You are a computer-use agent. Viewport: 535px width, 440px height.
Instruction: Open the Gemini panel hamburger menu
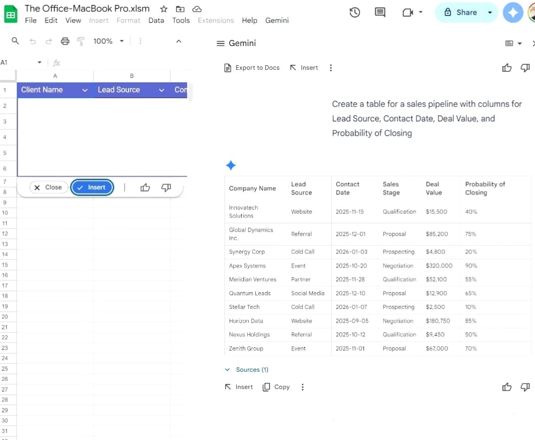pos(220,43)
